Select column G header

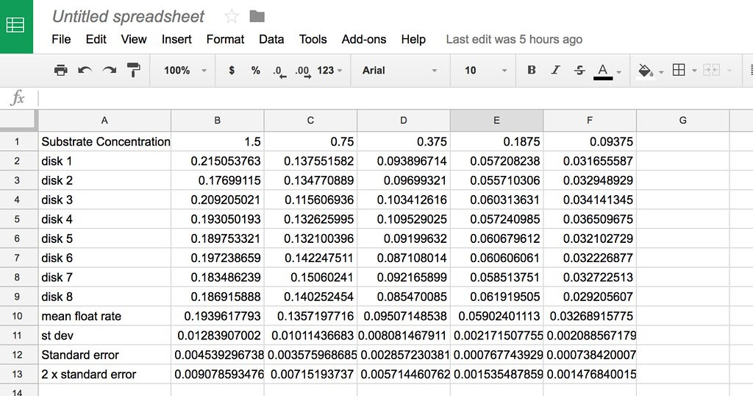[683, 121]
